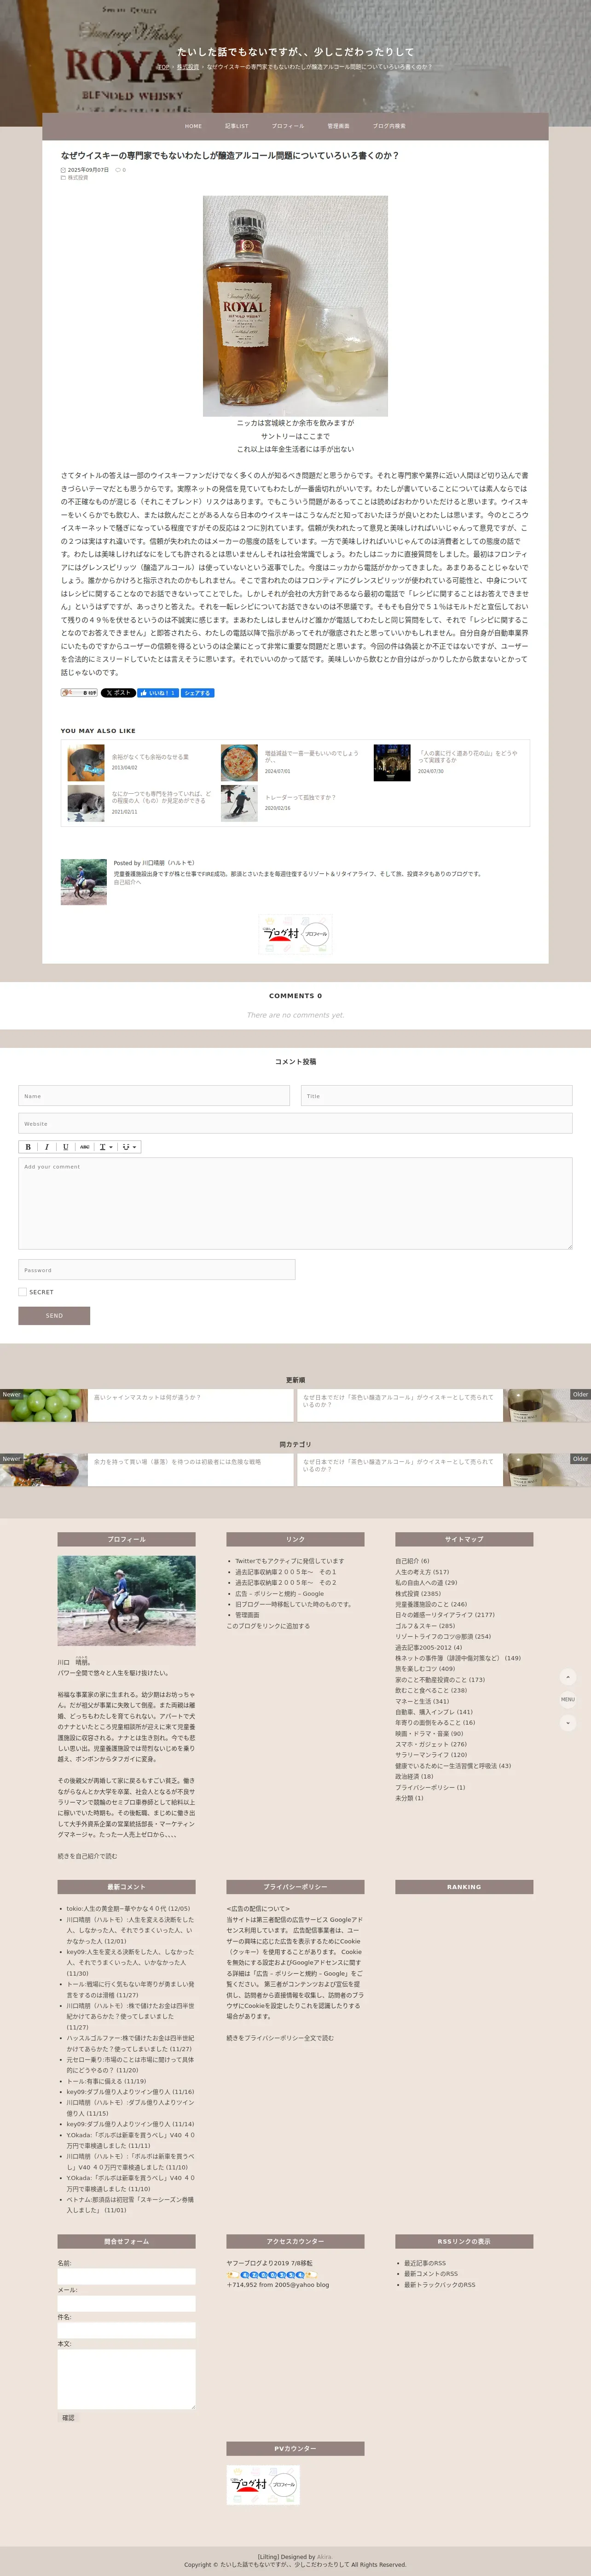The image size is (591, 2576).
Task: Open 最近記事のRSS link
Action: click(425, 2263)
